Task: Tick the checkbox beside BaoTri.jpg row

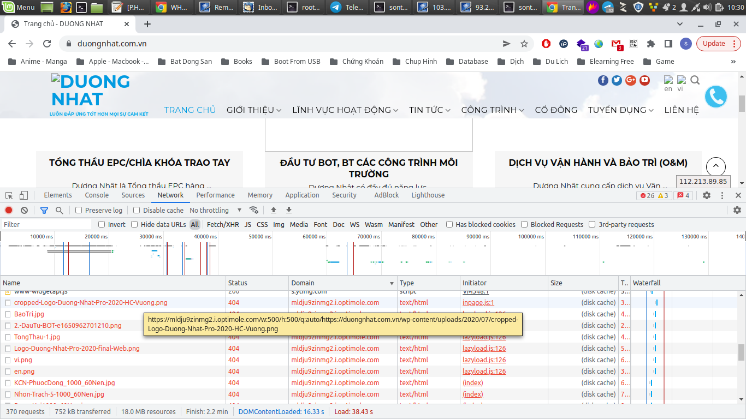Action: [x=8, y=314]
